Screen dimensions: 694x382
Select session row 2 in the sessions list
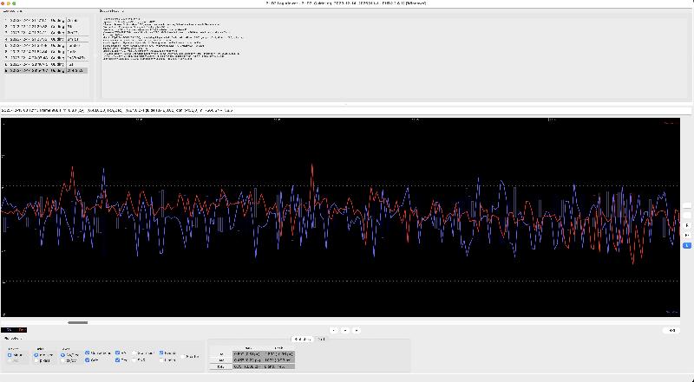46,27
